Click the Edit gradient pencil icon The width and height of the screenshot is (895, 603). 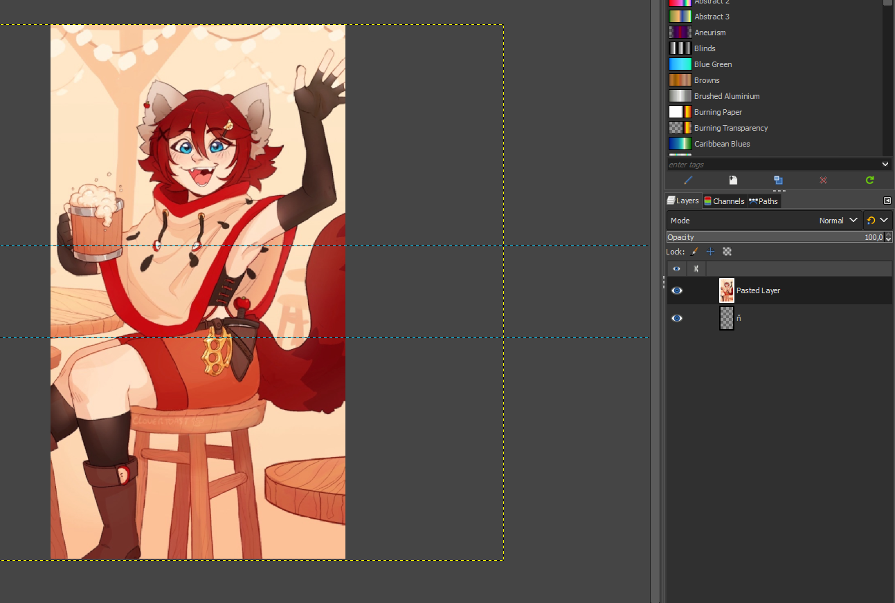pyautogui.click(x=688, y=180)
